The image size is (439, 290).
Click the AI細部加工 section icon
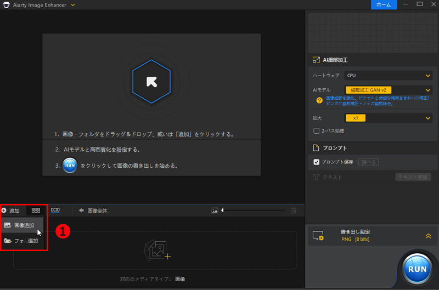(x=316, y=60)
